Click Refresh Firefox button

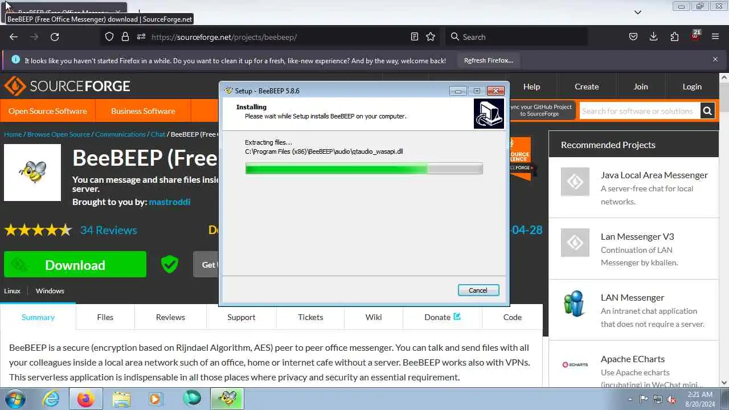tap(488, 60)
